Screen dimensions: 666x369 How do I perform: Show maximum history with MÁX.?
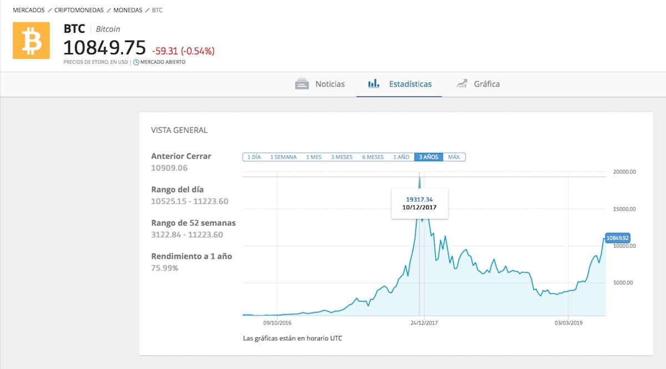[454, 157]
